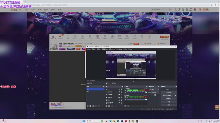Pop out the controls dock panel
220x123 pixels.
[176, 87]
